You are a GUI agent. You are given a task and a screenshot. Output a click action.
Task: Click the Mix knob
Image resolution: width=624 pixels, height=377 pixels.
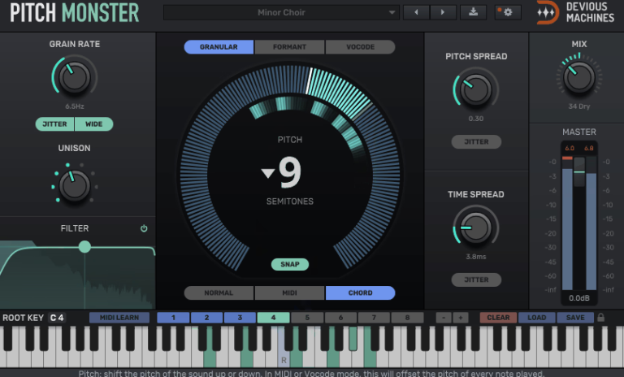click(579, 77)
